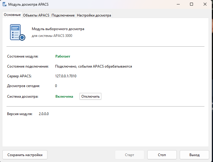213x162 pixels.
Task: Close the Модуль досмотра APACS window
Action: click(205, 4)
